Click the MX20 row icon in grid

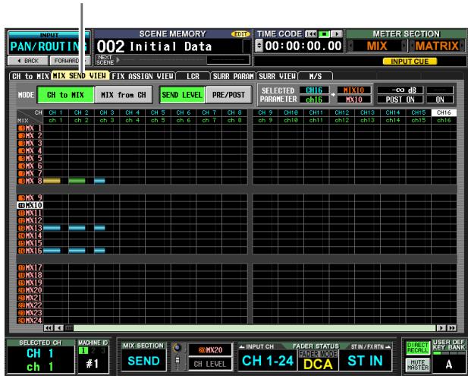21,290
